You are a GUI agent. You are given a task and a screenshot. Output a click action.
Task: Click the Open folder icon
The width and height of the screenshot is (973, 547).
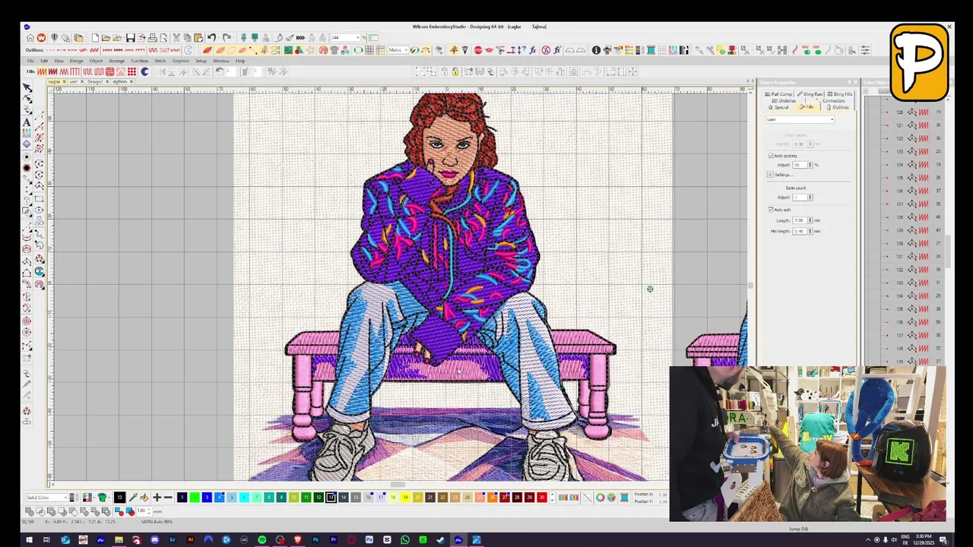pyautogui.click(x=106, y=37)
